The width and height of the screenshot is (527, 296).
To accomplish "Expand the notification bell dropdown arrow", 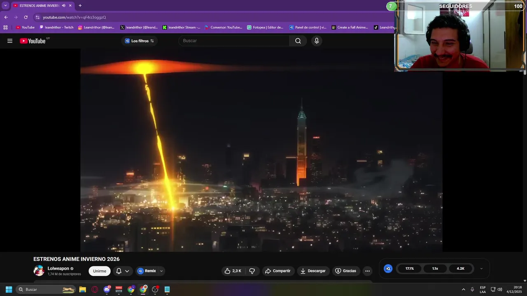I will (x=127, y=271).
